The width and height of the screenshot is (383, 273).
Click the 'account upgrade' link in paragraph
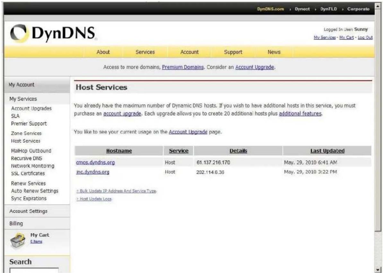pyautogui.click(x=122, y=114)
